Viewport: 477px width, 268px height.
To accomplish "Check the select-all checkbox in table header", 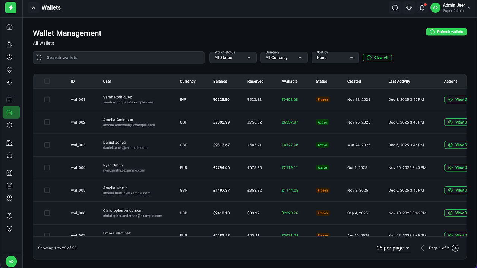I will pyautogui.click(x=47, y=81).
